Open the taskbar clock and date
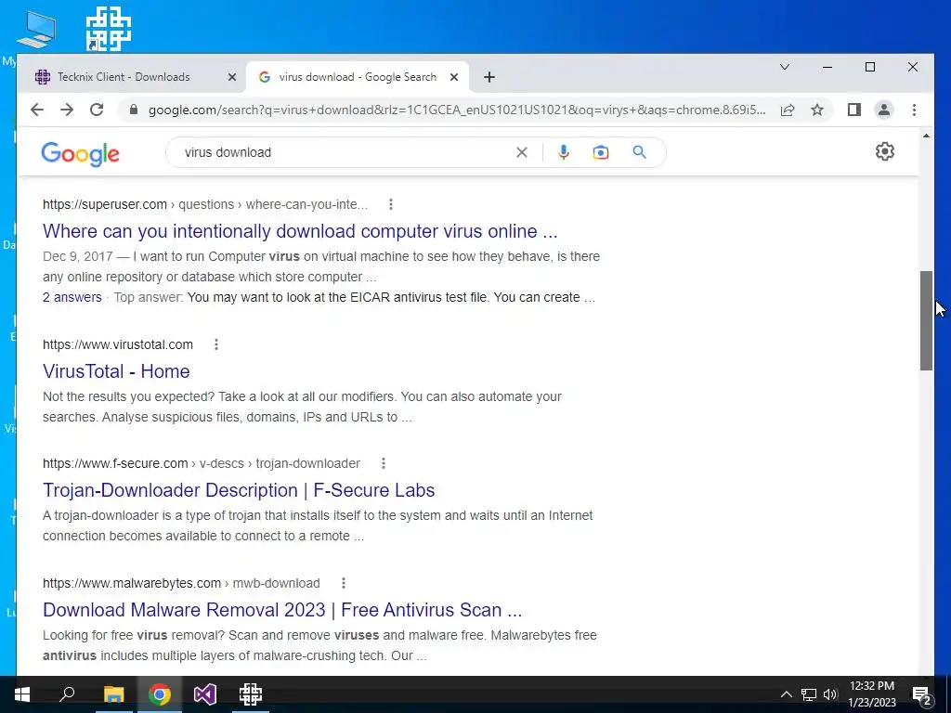This screenshot has width=951, height=713. tap(871, 694)
